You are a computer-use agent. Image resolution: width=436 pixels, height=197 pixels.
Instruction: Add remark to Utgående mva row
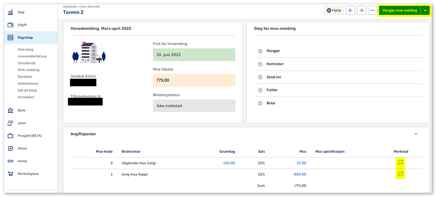coord(401,162)
